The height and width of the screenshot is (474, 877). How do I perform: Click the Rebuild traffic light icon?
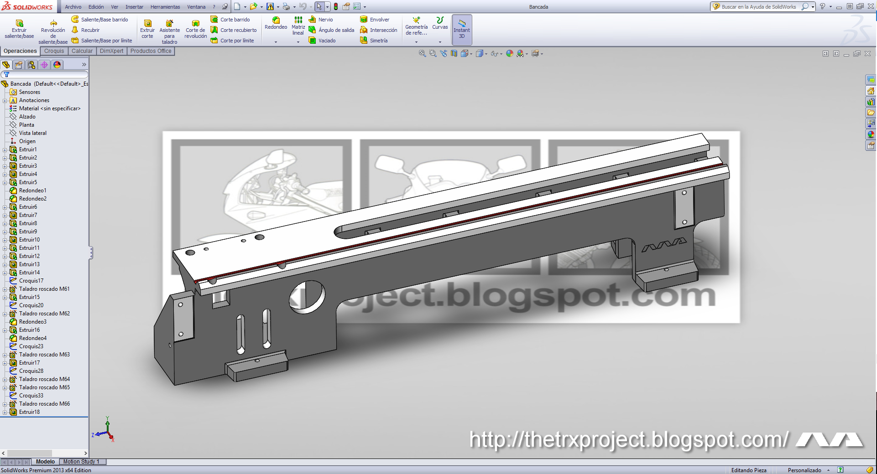(x=336, y=6)
